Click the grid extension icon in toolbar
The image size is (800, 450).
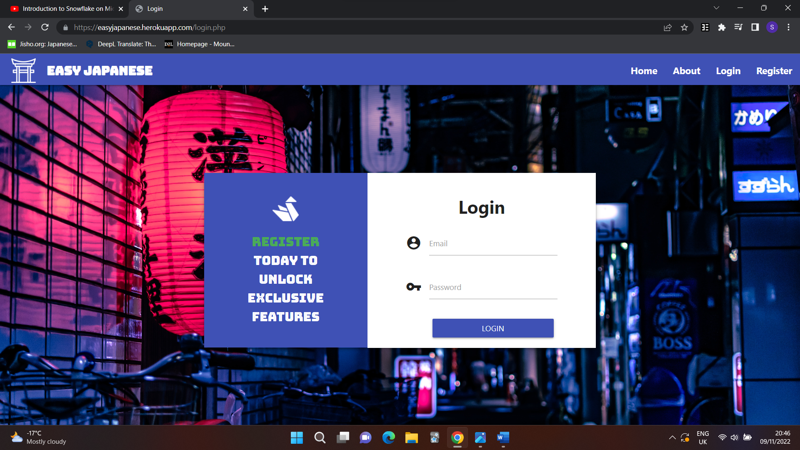click(x=705, y=27)
